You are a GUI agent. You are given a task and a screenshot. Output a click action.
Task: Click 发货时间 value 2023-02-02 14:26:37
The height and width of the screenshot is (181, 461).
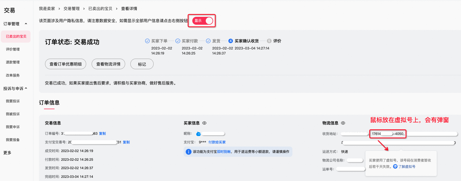click(x=77, y=168)
